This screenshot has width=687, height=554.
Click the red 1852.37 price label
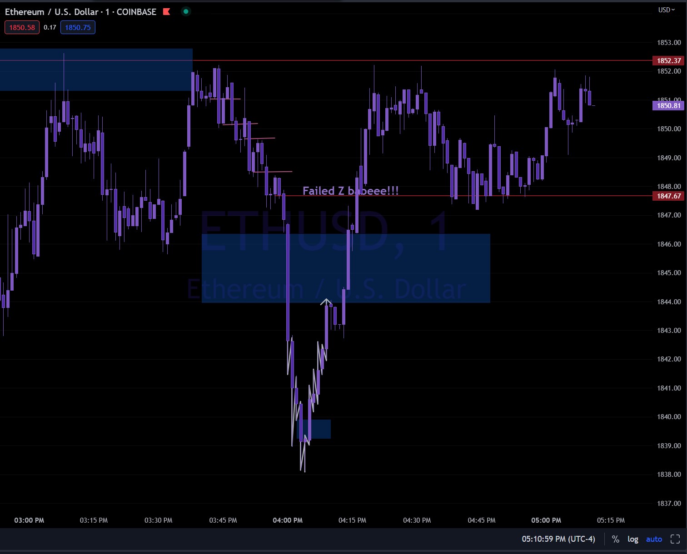(x=668, y=60)
